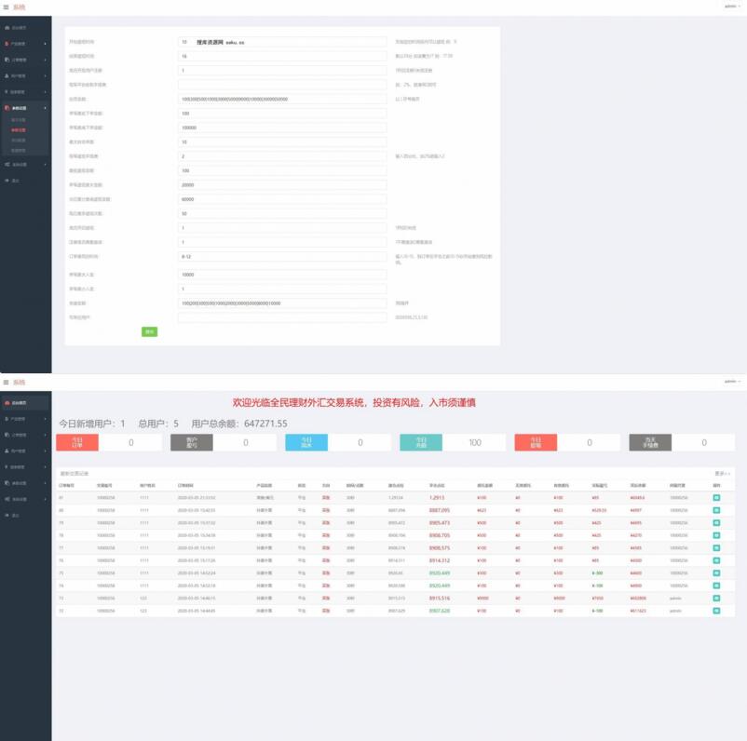Click the input field containing 8-12

[x=282, y=256]
